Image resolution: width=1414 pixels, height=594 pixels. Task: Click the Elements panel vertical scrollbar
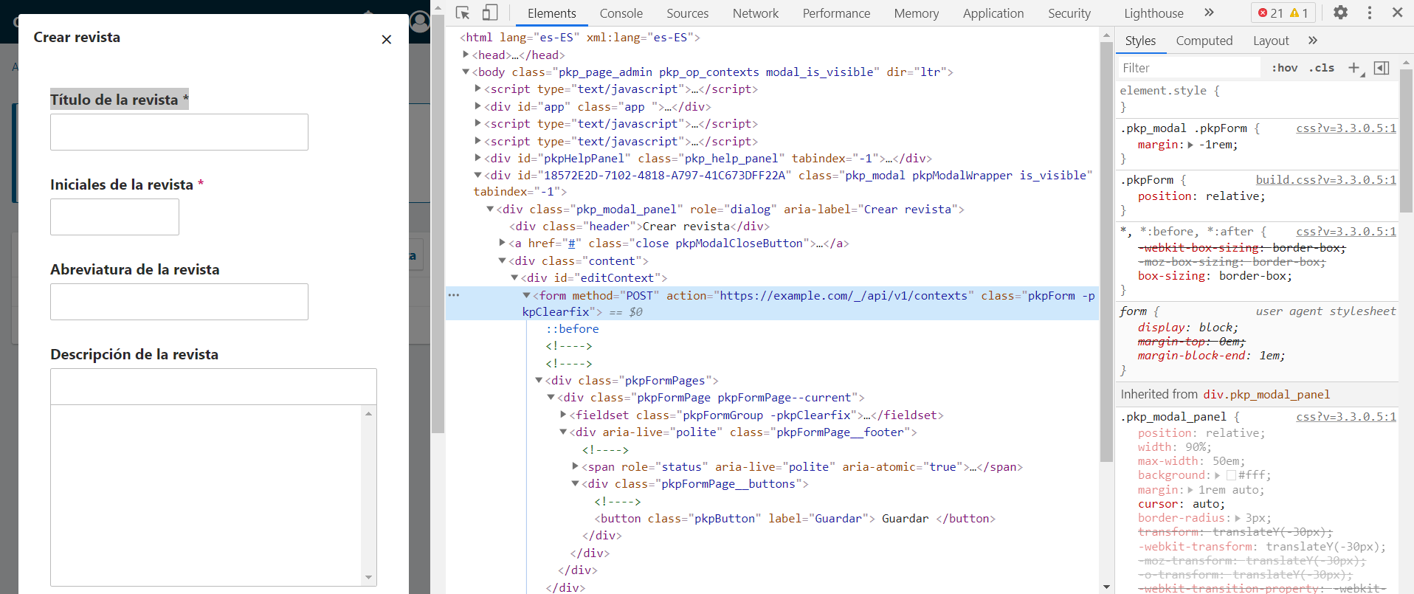click(1106, 251)
